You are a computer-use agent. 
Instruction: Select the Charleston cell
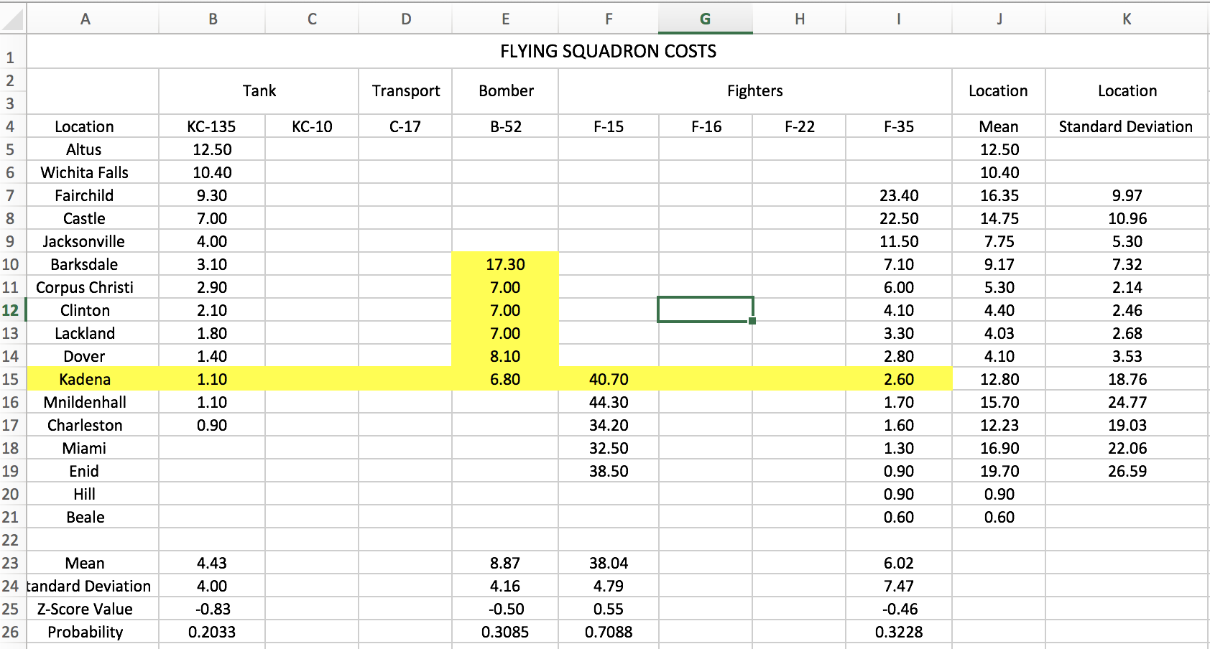coord(93,425)
